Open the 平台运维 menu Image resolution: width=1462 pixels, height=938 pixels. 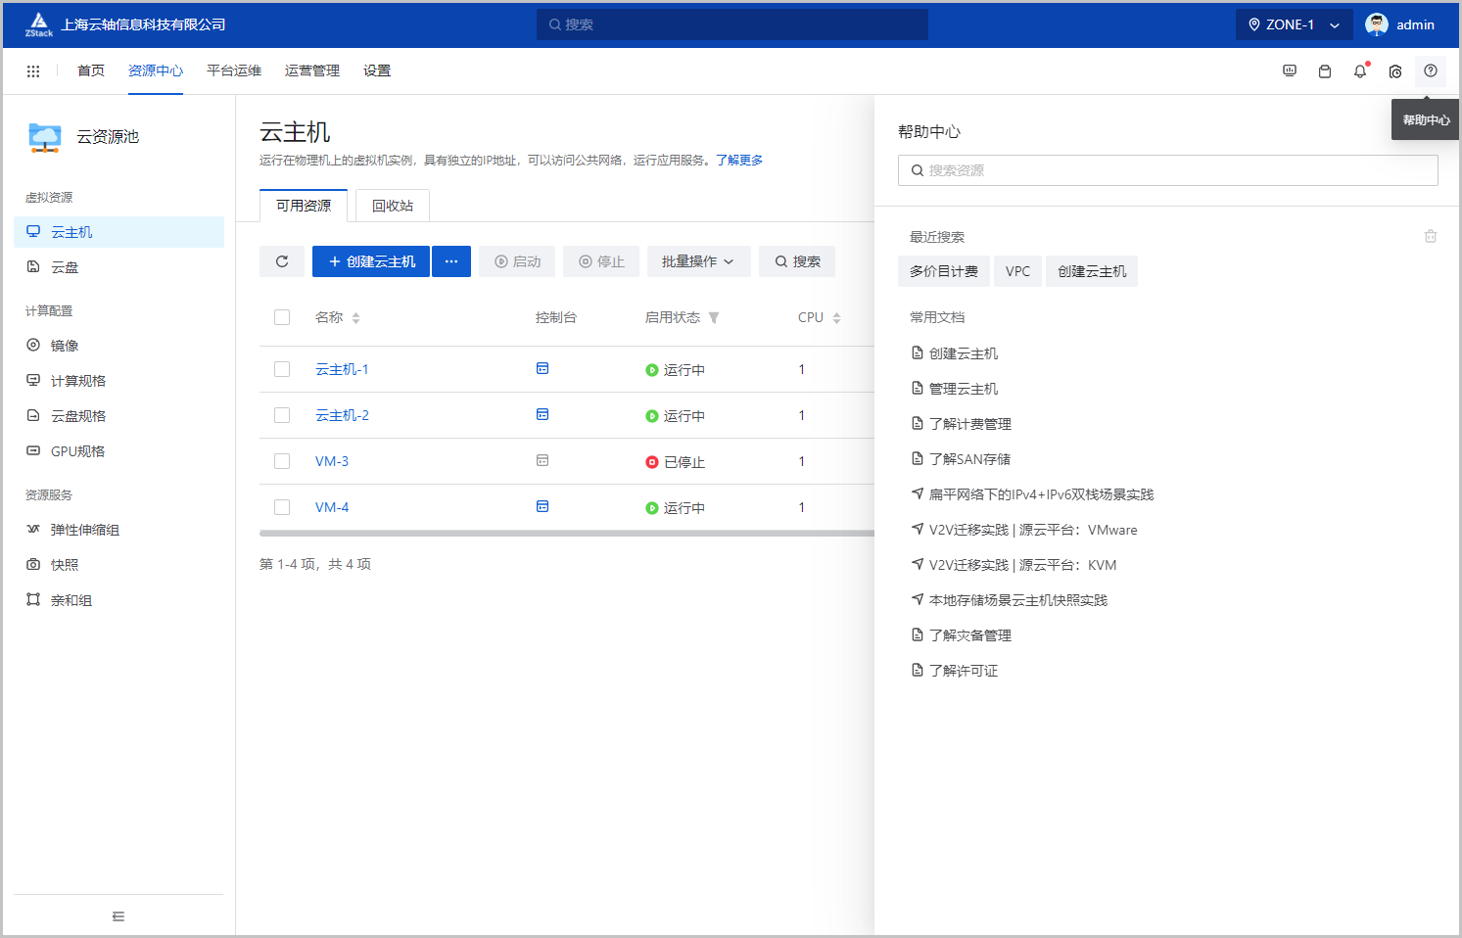click(x=234, y=71)
